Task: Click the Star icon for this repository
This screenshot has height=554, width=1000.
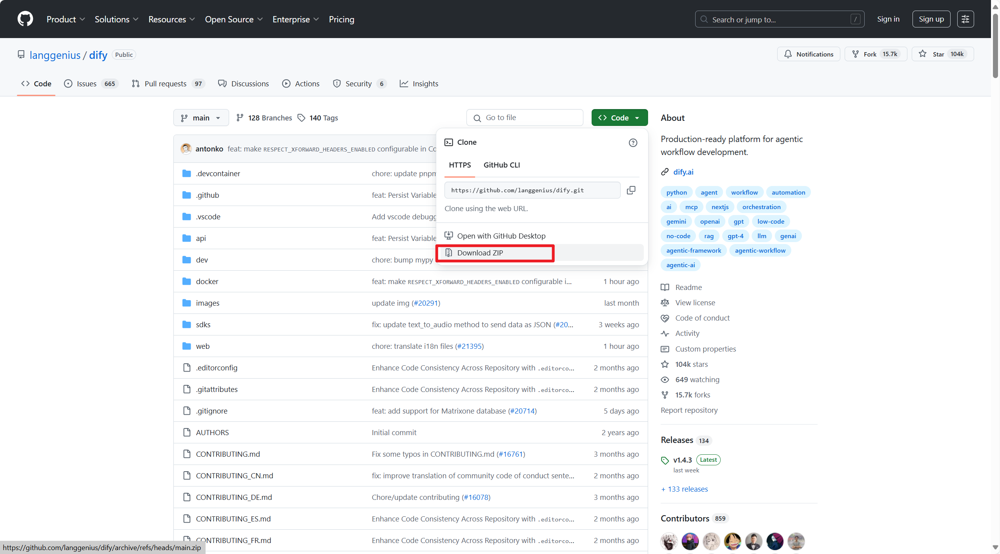Action: point(923,54)
